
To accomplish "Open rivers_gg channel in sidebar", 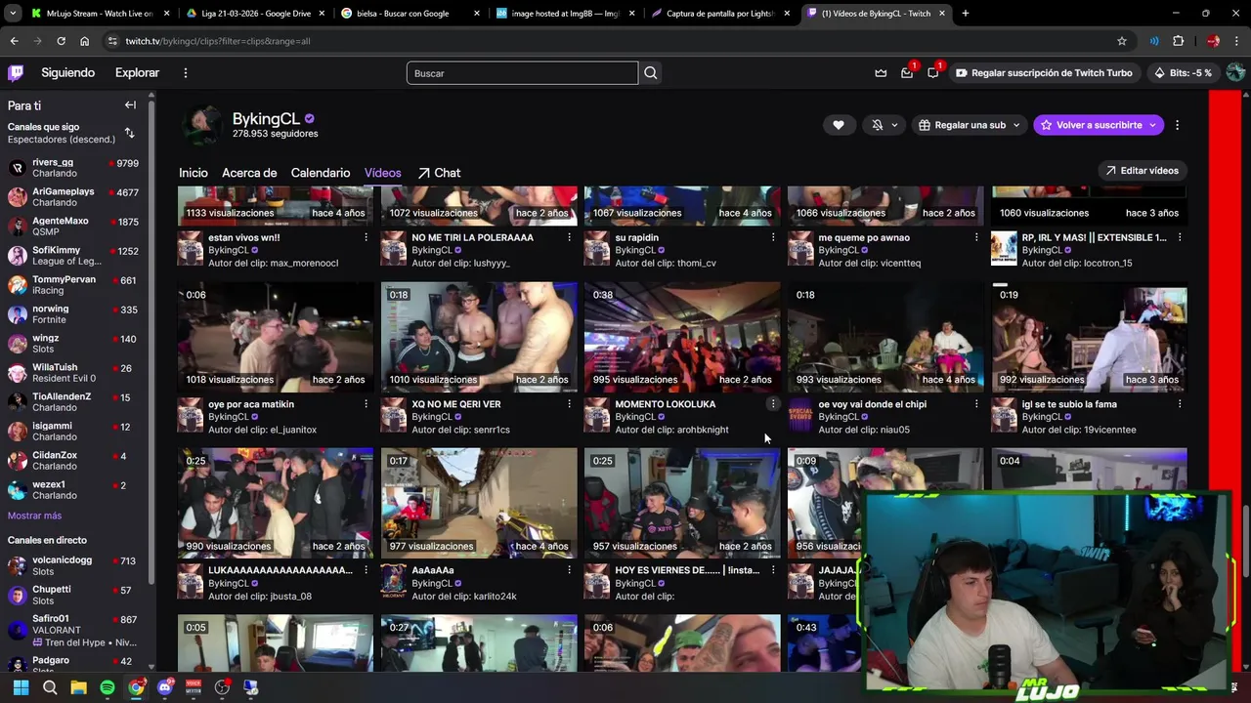I will coord(74,168).
